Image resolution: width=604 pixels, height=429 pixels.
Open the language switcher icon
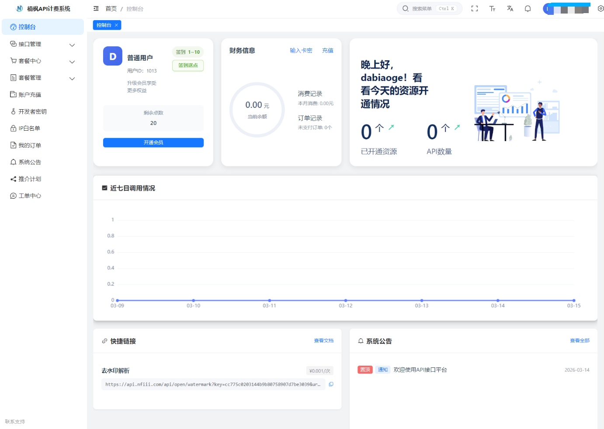click(x=510, y=8)
